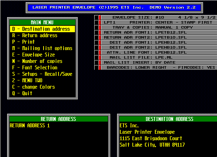Viewport: 217px width, 157px height.
Task: Choose Q - Quit entry
Action: tap(42, 93)
